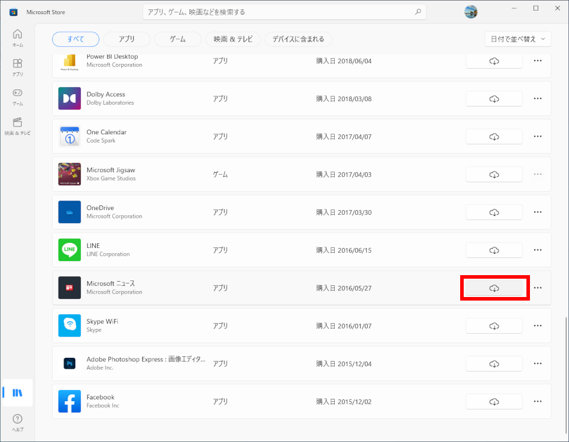Image resolution: width=569 pixels, height=442 pixels.
Task: Open more options for Power BI Desktop
Action: (538, 60)
